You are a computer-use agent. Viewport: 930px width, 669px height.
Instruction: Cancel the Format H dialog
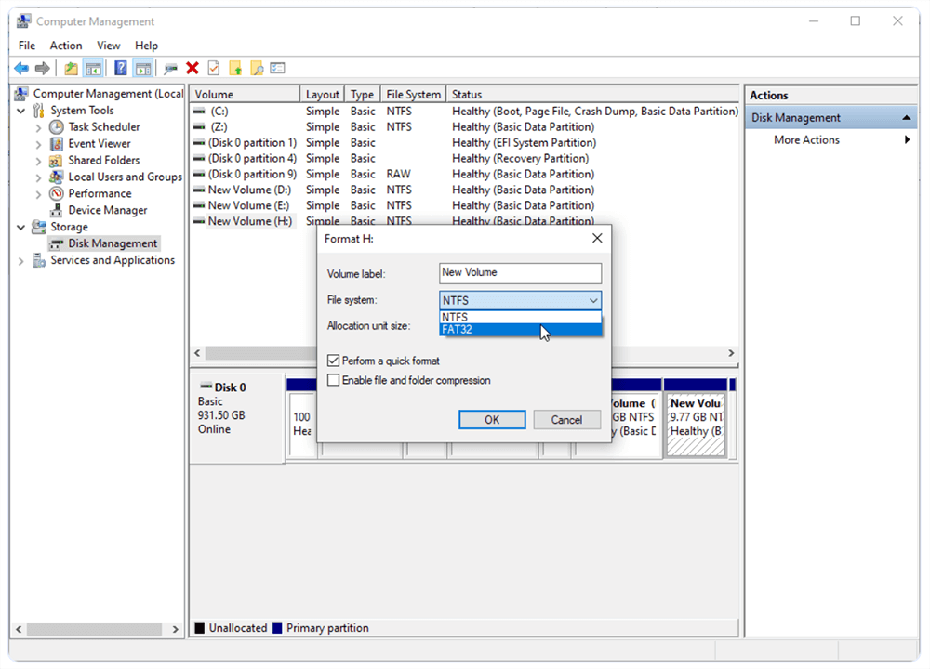tap(566, 419)
